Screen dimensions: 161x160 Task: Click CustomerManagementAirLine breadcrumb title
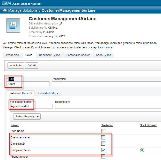69,10
